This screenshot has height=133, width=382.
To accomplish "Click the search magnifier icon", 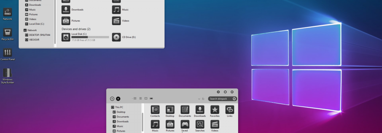I will point(234,99).
